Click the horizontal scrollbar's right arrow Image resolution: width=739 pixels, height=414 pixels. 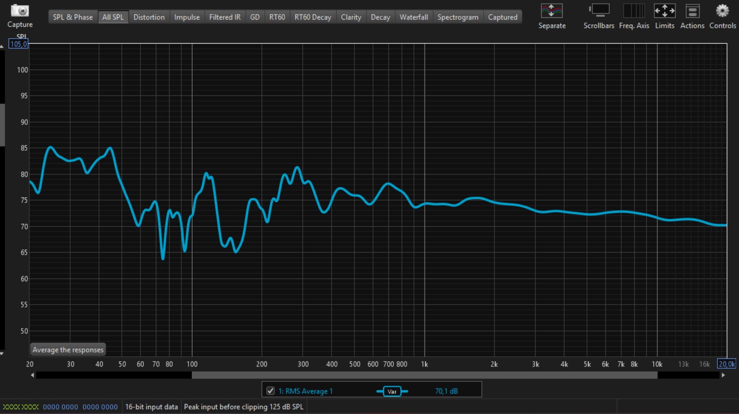(723, 375)
